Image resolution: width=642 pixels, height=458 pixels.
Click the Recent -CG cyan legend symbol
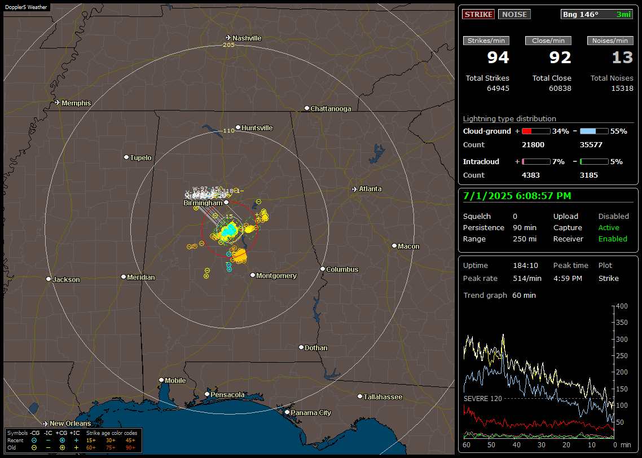point(34,441)
